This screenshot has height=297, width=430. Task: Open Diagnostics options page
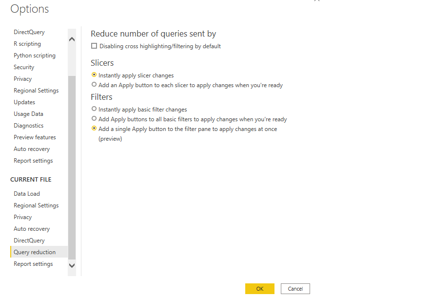point(28,126)
